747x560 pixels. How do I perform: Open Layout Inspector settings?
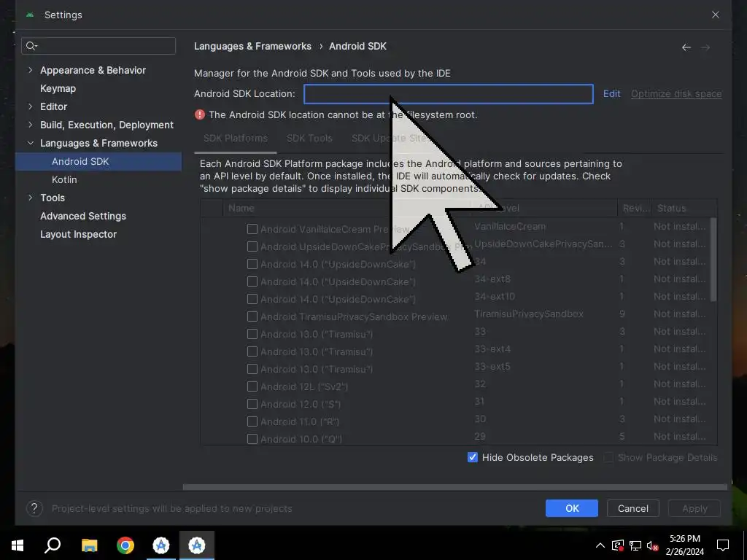pyautogui.click(x=78, y=234)
